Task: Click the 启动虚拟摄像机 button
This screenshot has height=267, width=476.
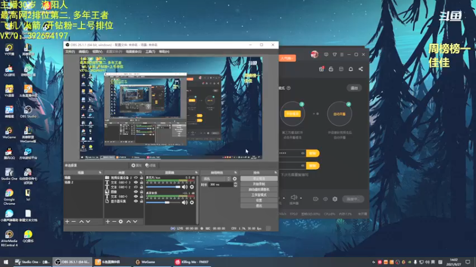Action: click(x=259, y=189)
